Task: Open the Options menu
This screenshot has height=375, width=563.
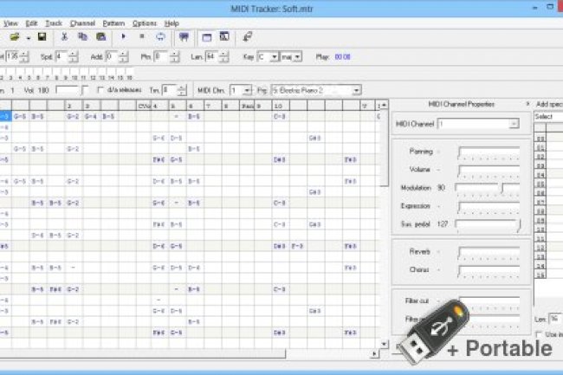Action: point(145,23)
